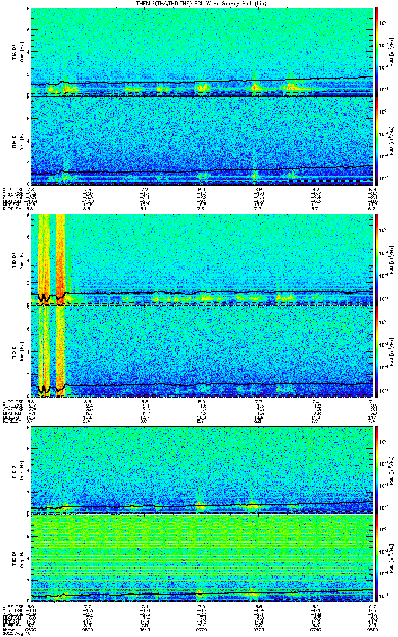Select the THD B-parallel spectrogram panel
The height and width of the screenshot is (637, 398).
tap(202, 351)
